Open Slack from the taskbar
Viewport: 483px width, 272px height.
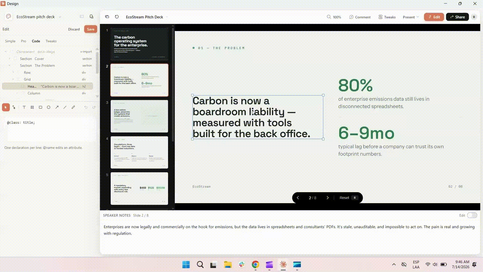click(241, 264)
